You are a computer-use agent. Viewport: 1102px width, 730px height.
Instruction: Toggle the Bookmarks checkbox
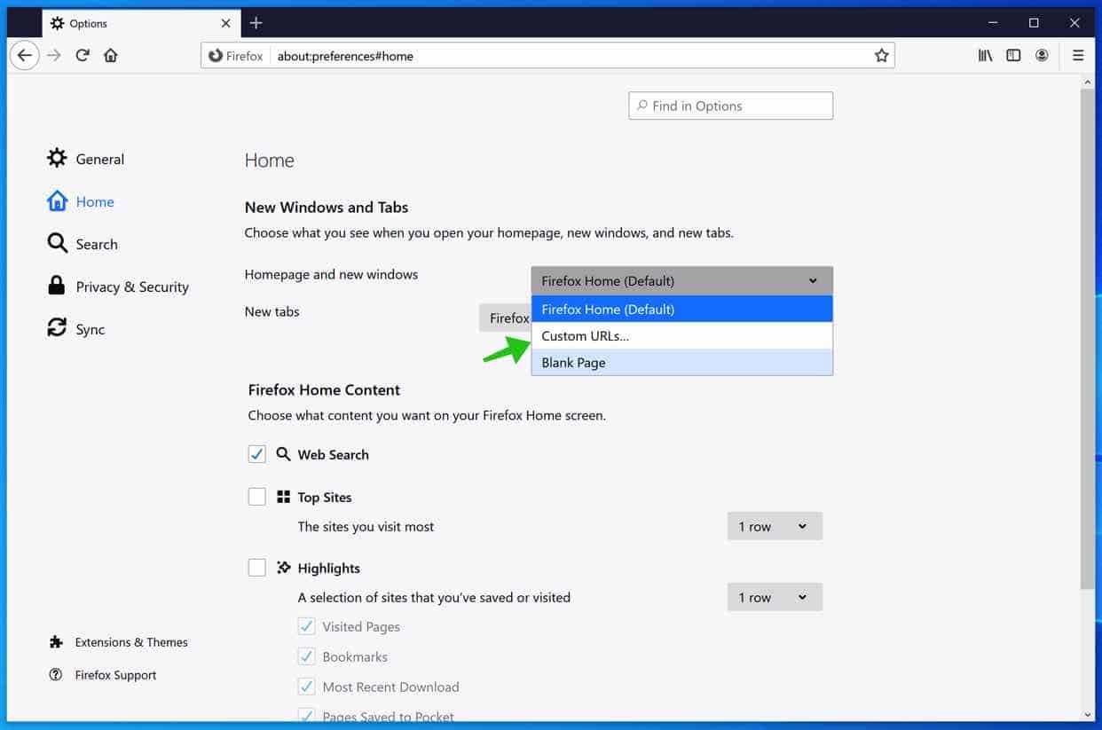coord(307,656)
